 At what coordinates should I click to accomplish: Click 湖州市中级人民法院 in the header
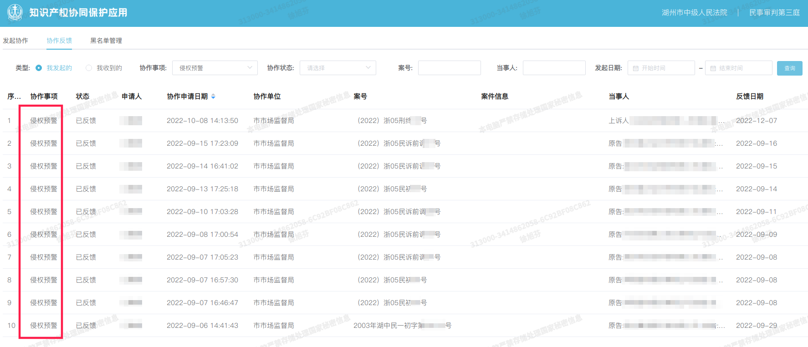[694, 13]
